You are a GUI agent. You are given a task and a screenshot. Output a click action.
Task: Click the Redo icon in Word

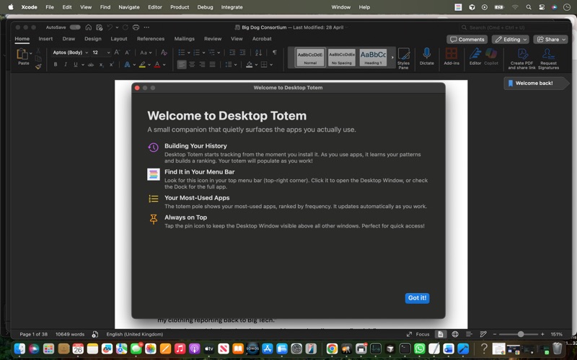tap(125, 27)
